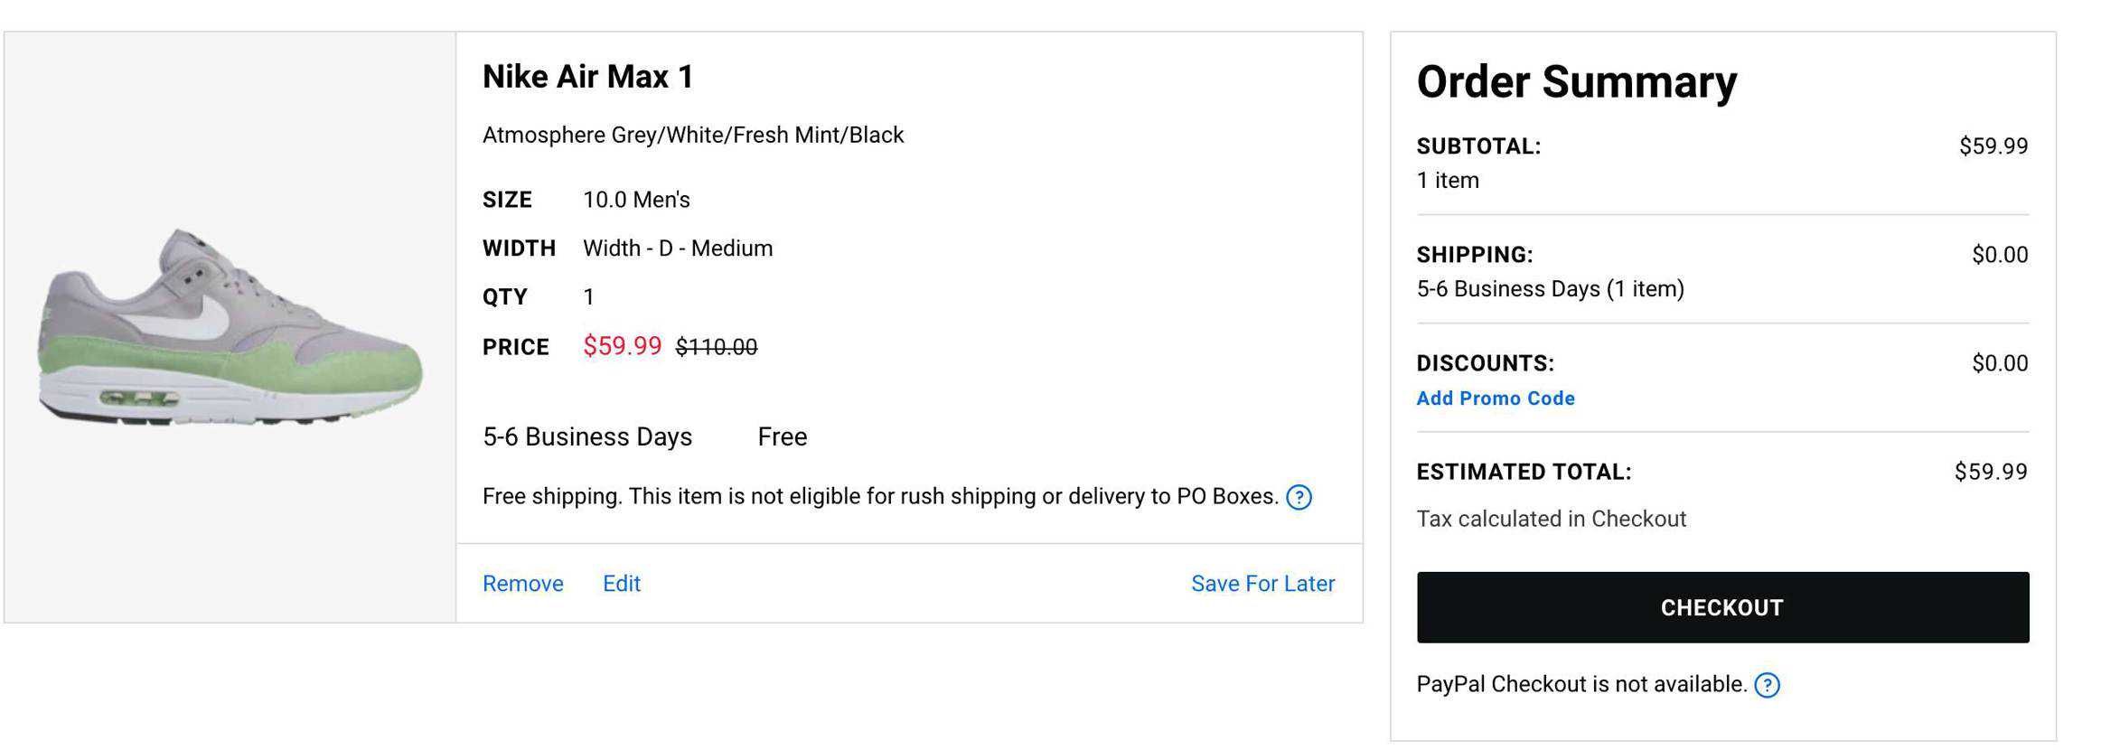The width and height of the screenshot is (2101, 750).
Task: Proceed with the black CHECKOUT button
Action: 1722,607
